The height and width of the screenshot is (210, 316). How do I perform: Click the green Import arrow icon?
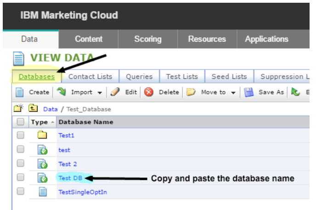click(62, 92)
